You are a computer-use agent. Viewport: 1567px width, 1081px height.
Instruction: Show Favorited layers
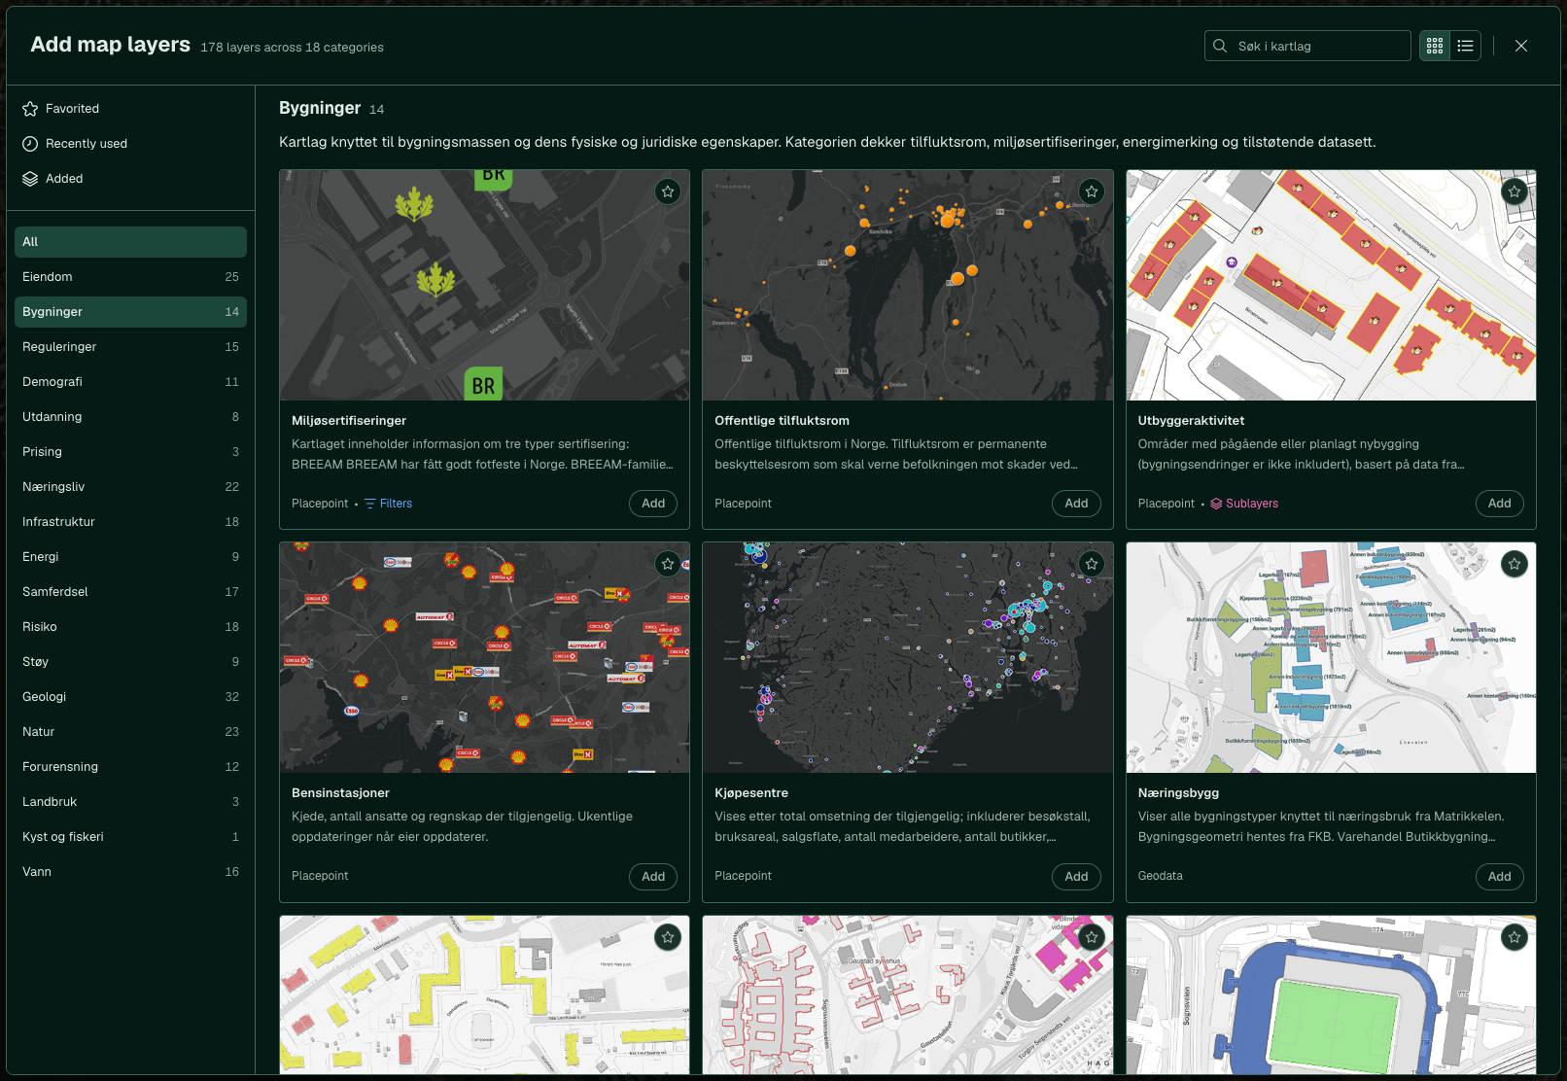(130, 109)
